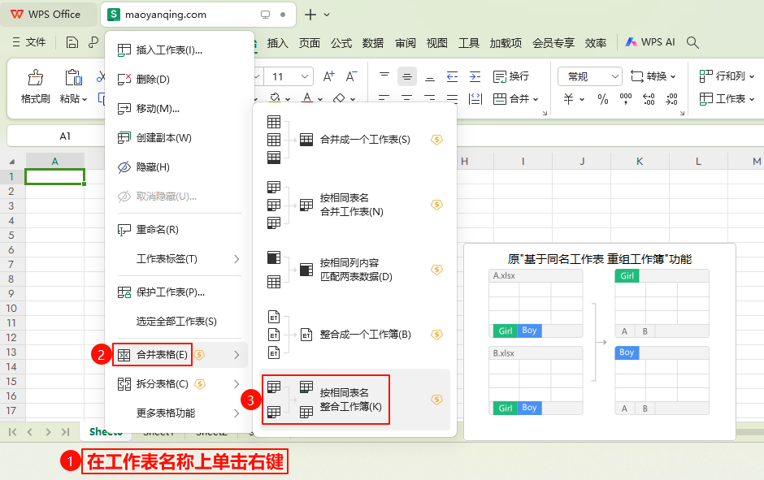Increase font size with the A+ icon
Viewport: 764px width, 480px height.
328,76
